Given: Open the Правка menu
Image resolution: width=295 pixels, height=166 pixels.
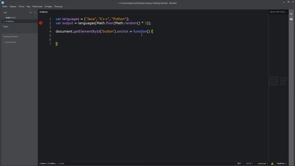Looking at the screenshot, I should coord(13,6).
